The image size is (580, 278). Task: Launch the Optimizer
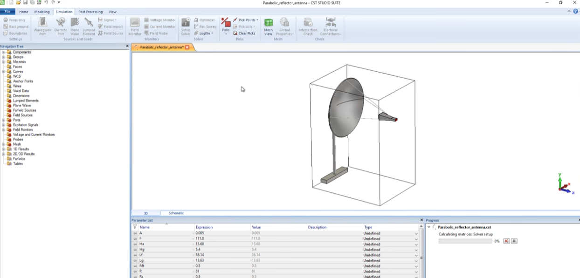[204, 20]
